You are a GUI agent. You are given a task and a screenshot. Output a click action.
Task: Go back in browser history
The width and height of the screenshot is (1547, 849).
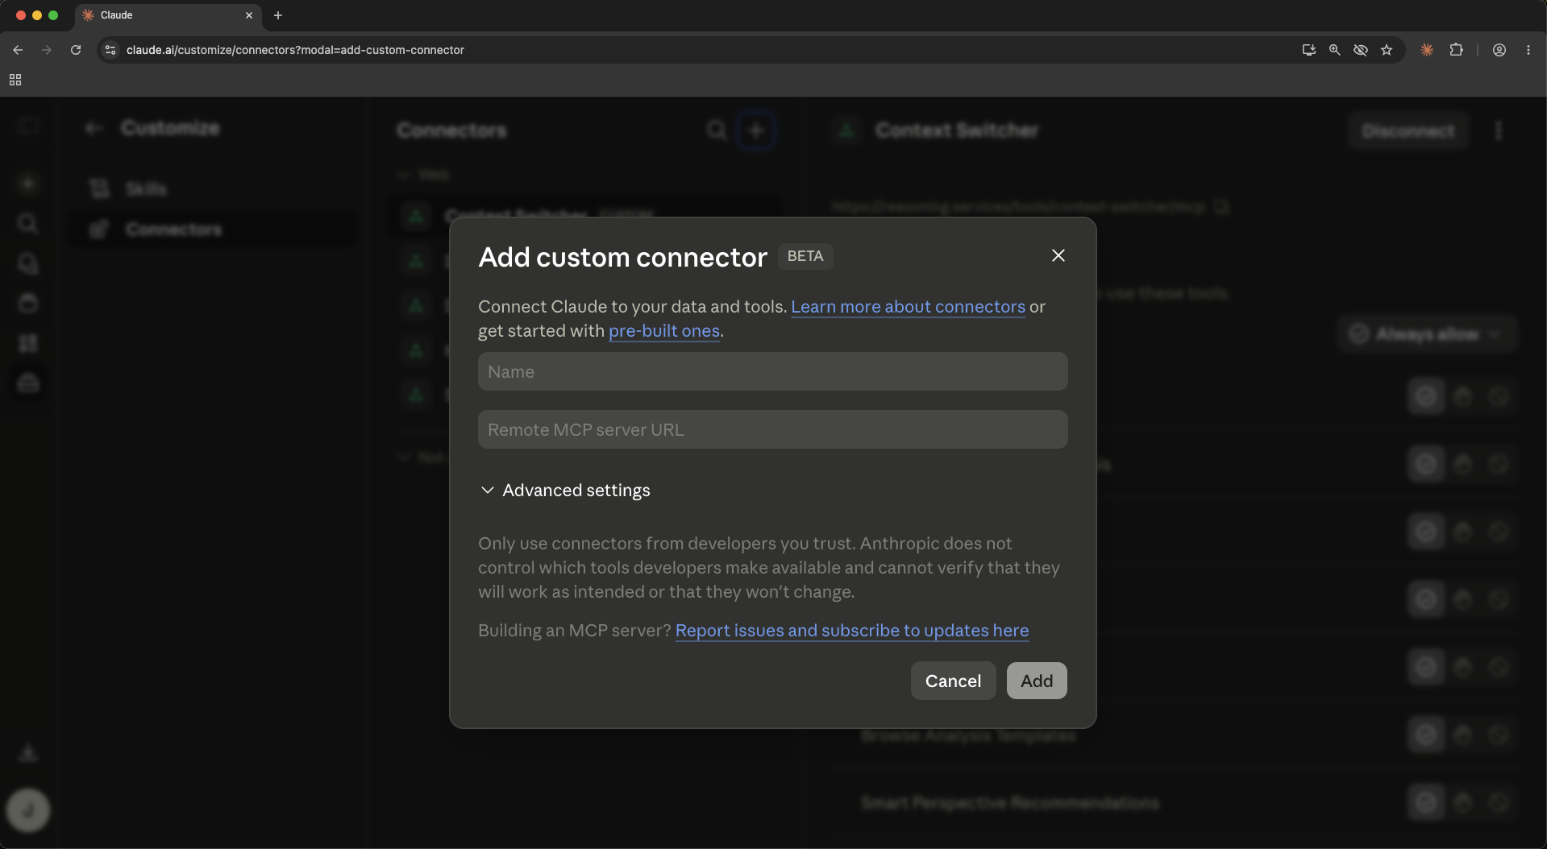tap(18, 50)
